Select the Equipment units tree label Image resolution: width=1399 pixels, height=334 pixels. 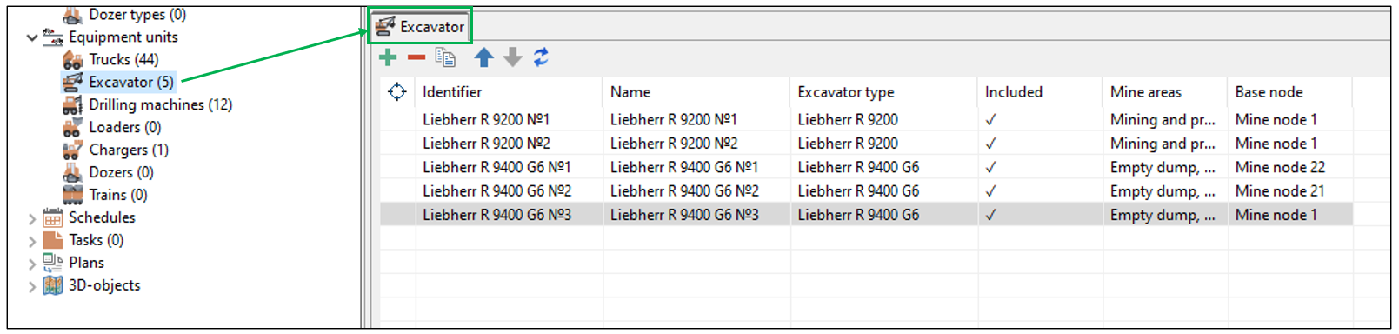click(x=123, y=37)
